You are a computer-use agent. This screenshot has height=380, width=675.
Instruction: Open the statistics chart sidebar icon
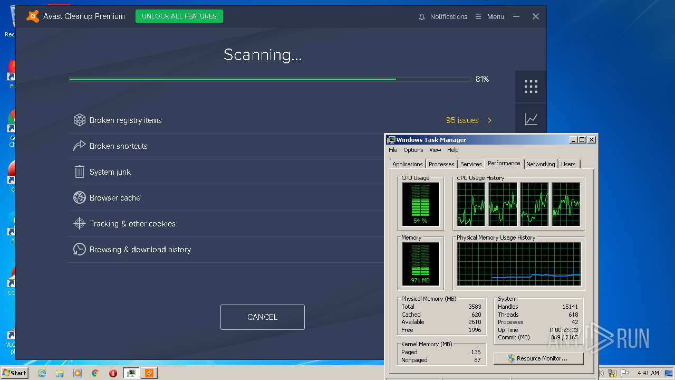point(531,119)
